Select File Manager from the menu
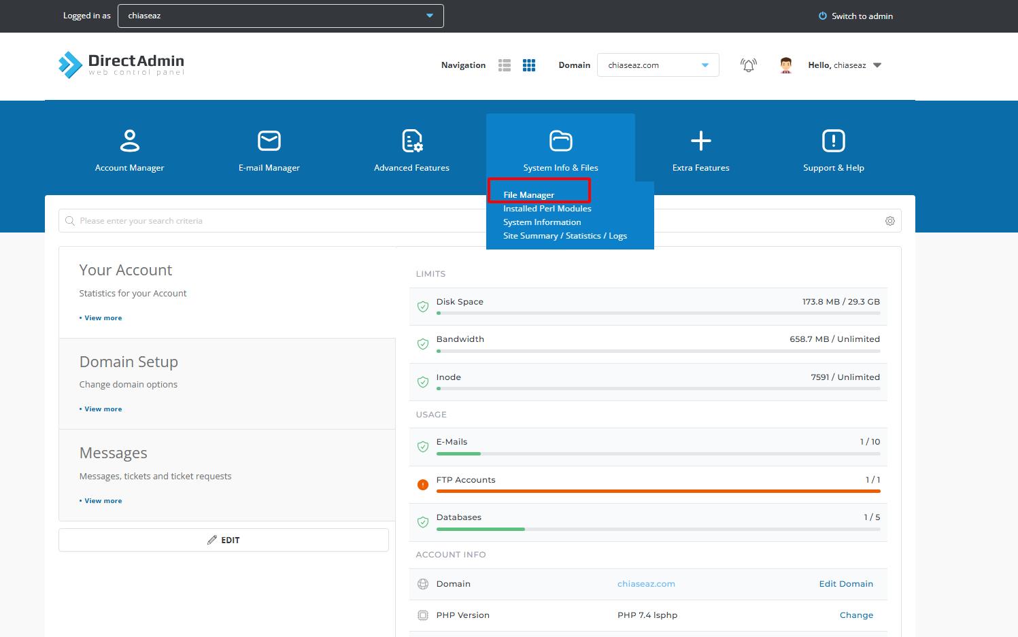Screen dimensions: 1018x637 click(x=528, y=195)
